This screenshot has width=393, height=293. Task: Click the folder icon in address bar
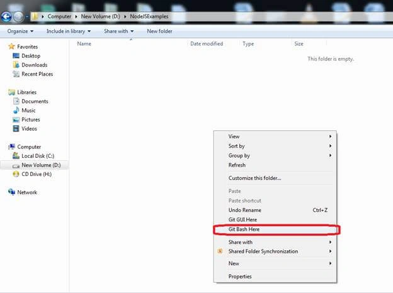pos(35,16)
